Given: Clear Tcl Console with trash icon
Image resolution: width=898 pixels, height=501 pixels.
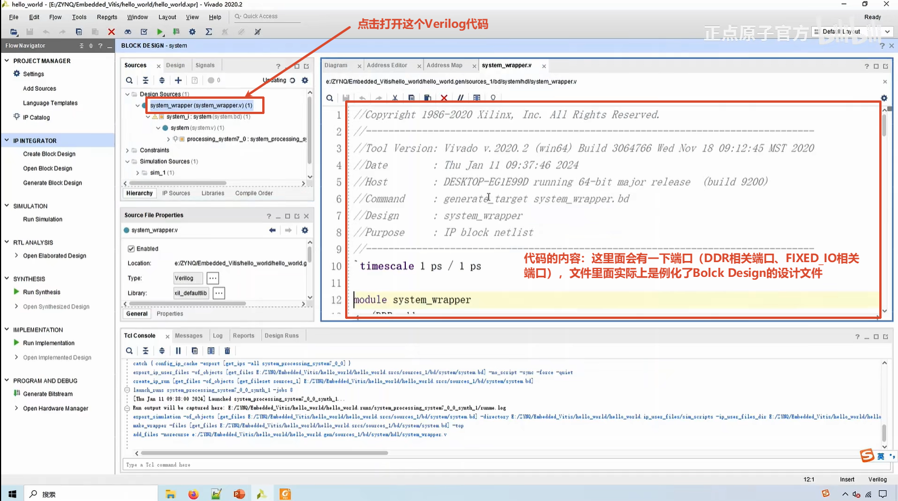Looking at the screenshot, I should point(228,351).
